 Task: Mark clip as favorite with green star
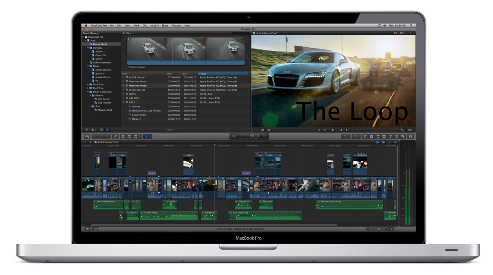[95, 137]
